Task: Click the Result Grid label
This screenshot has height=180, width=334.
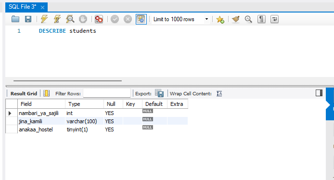Action: click(24, 93)
